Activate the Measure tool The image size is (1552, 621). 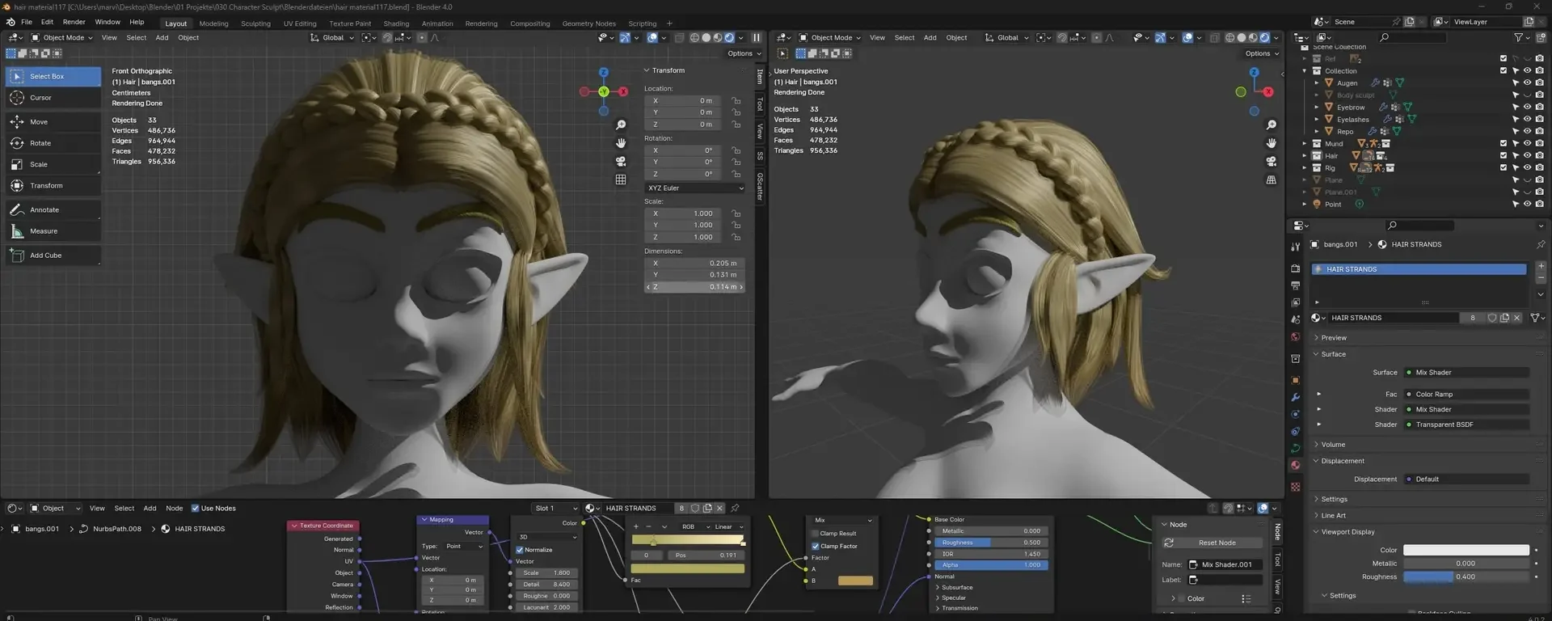[44, 231]
